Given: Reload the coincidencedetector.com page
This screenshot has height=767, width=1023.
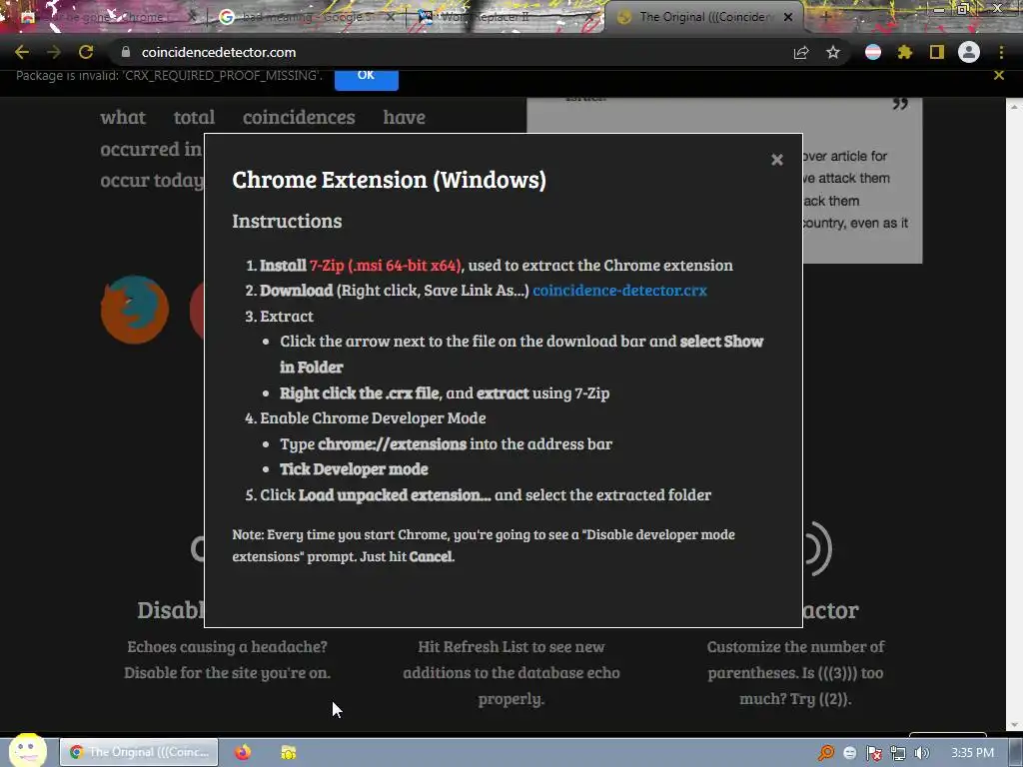Looking at the screenshot, I should pos(86,52).
